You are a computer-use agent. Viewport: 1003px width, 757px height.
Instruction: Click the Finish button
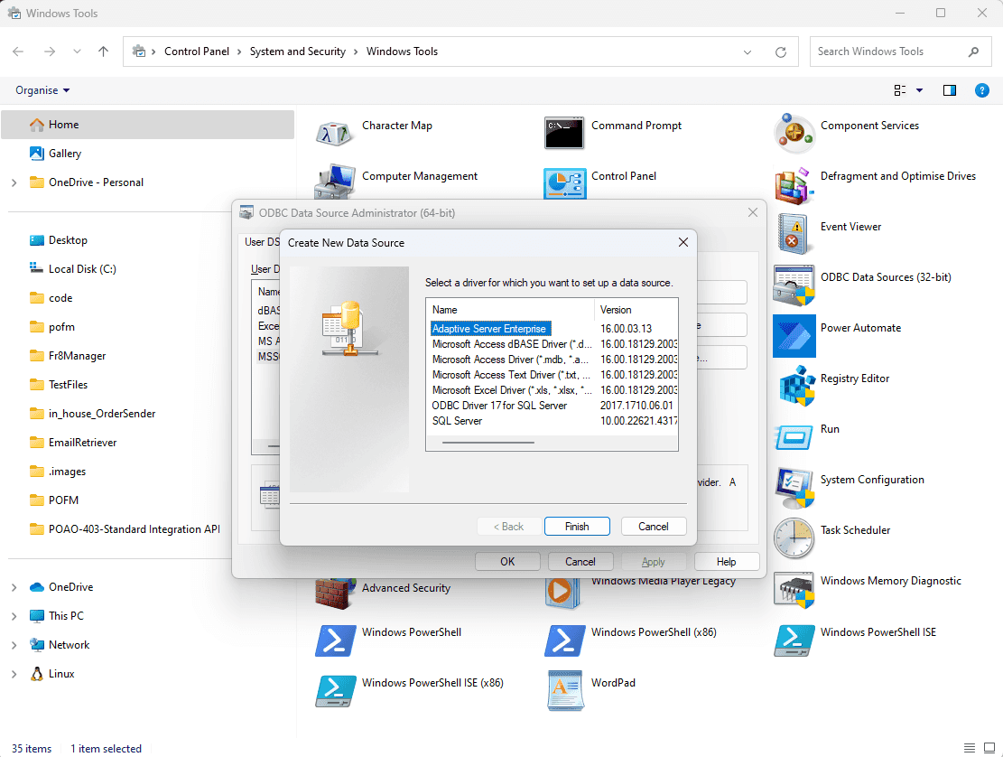(x=577, y=527)
